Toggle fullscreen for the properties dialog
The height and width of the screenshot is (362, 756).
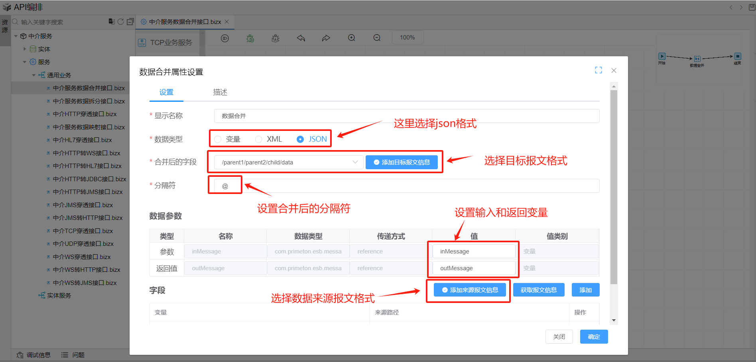[598, 70]
